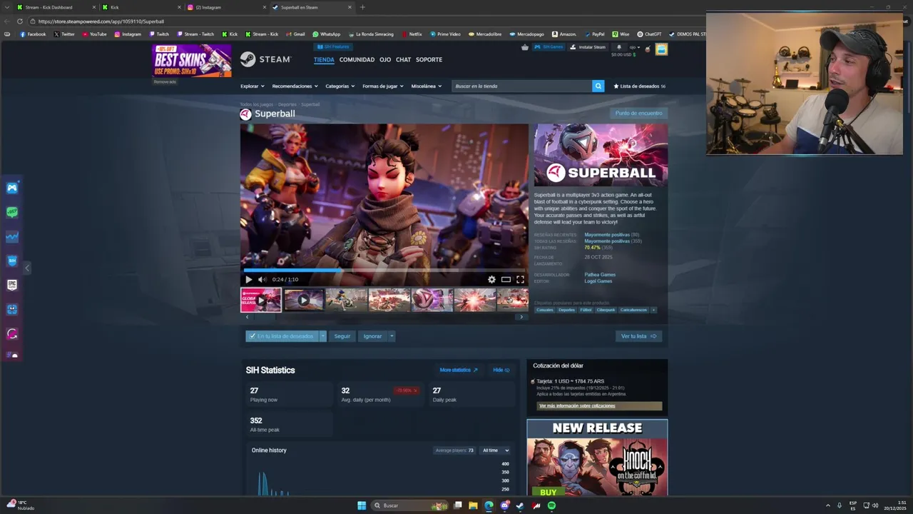Image resolution: width=913 pixels, height=514 pixels.
Task: Open the CHAT menu item
Action: [x=403, y=60]
